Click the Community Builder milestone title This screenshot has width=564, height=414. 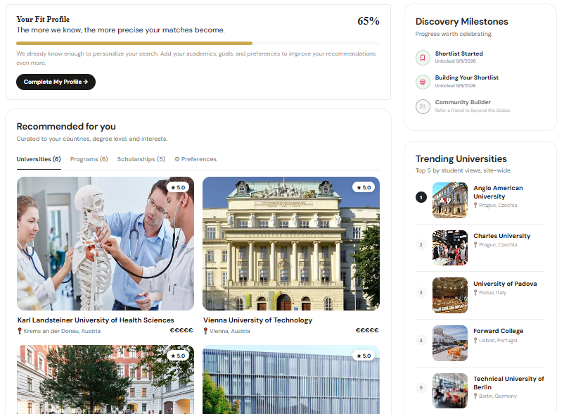(463, 102)
